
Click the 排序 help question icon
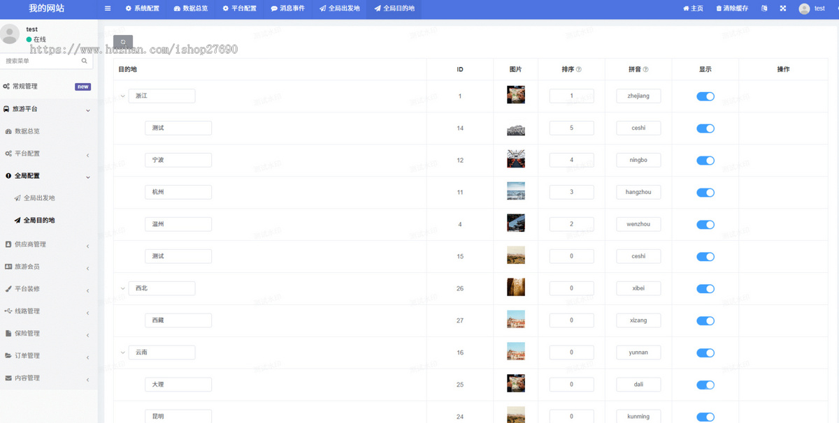579,70
